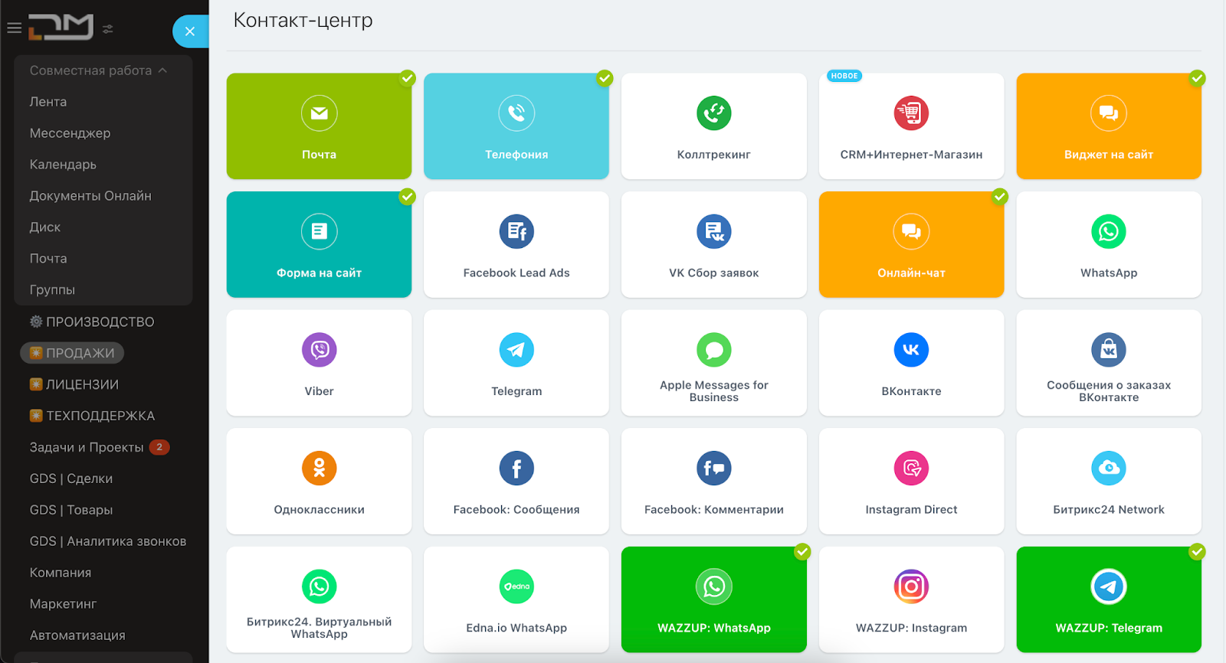Open the WAZZUP: Telegram icon
Screen dimensions: 1226x663
tap(1109, 586)
